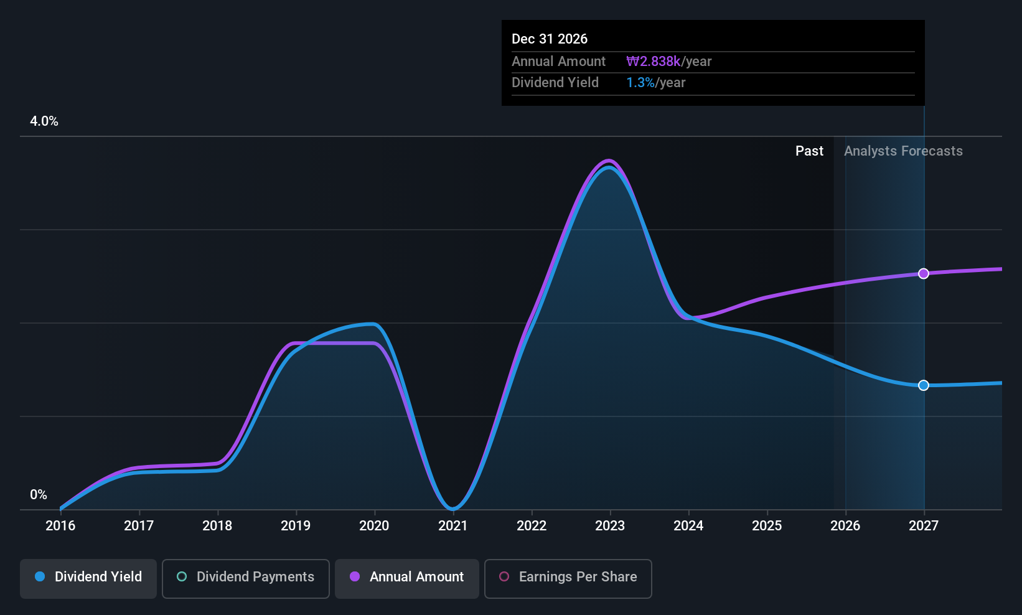Select the purple data point at 2027
This screenshot has height=615, width=1022.
[924, 274]
